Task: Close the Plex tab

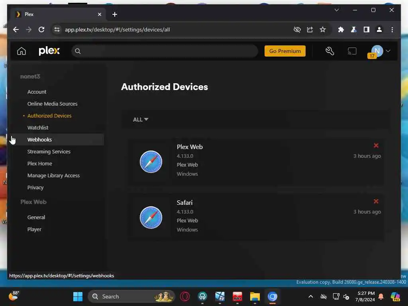Action: [99, 14]
